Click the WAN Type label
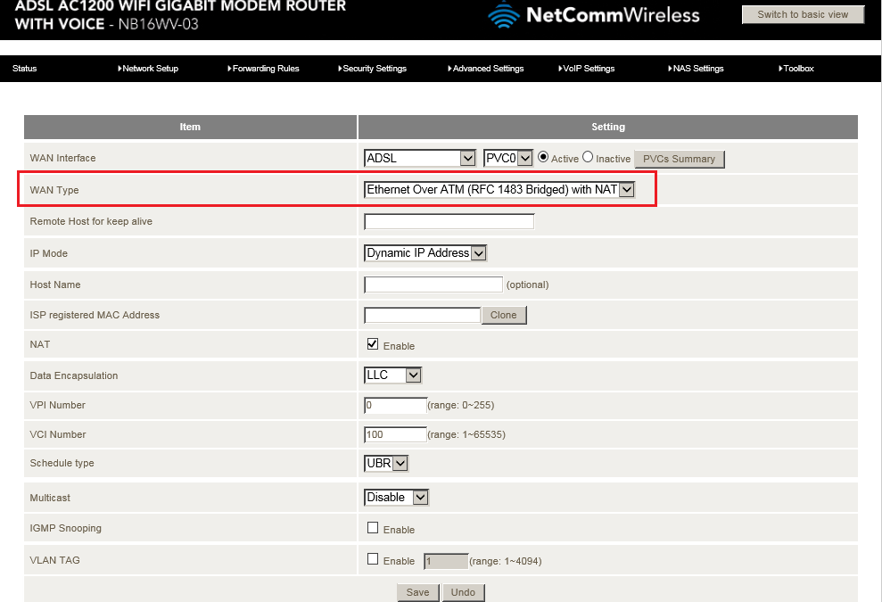Screen dimensions: 882x602 [54, 190]
